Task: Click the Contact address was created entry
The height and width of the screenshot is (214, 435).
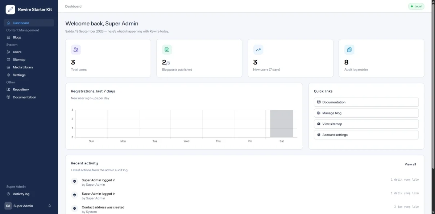Action: [x=103, y=207]
